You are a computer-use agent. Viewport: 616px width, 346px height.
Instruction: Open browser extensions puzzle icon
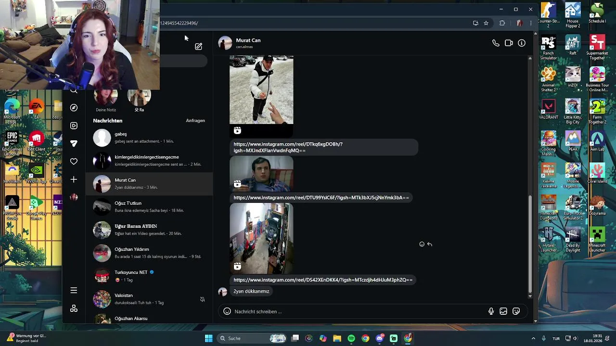coord(502,23)
